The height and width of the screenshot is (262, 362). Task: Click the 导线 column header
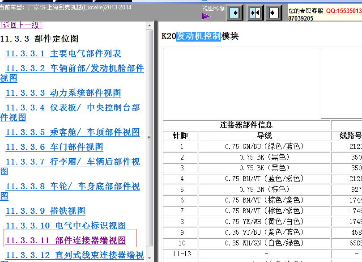point(264,135)
